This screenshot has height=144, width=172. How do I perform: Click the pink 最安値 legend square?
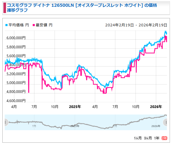pyautogui.click(x=34, y=25)
